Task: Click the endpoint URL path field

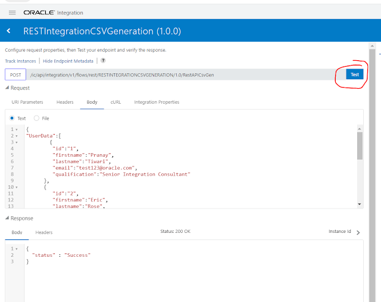Action: (x=186, y=74)
